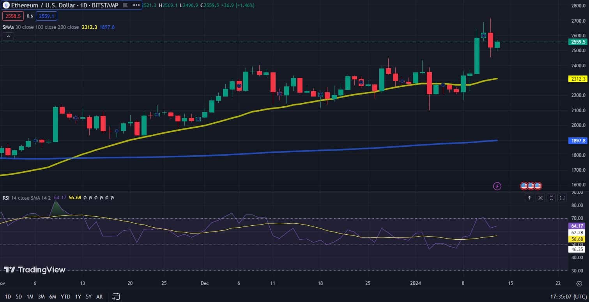Select the 6M timeframe

tap(53, 296)
